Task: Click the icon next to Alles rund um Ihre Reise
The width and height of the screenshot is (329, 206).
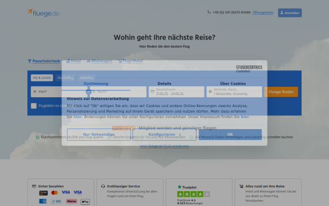Action: click(241, 186)
